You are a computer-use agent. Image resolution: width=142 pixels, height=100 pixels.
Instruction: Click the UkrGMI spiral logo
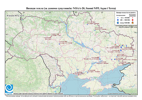[x=9, y=88]
